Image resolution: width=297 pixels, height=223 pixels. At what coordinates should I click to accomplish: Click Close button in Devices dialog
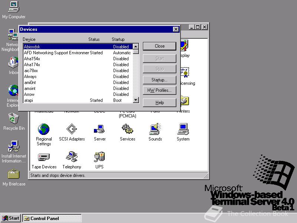[160, 46]
